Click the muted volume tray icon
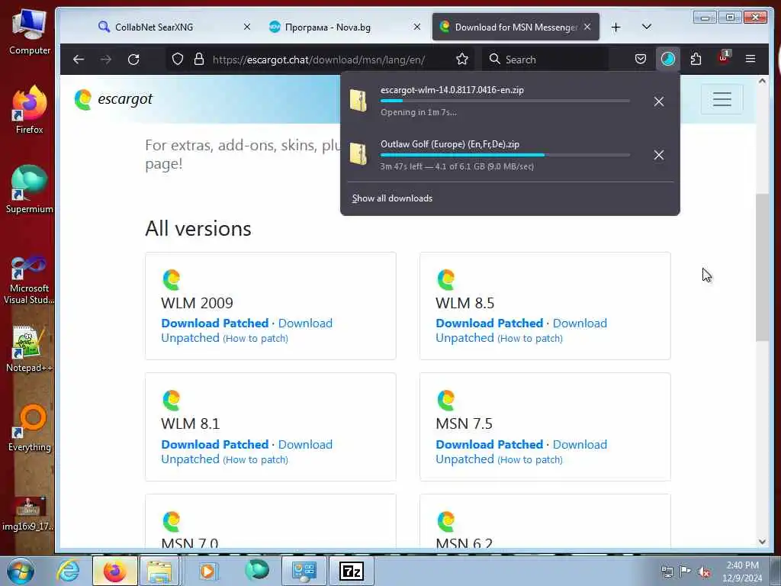This screenshot has height=586, width=781. [x=704, y=572]
